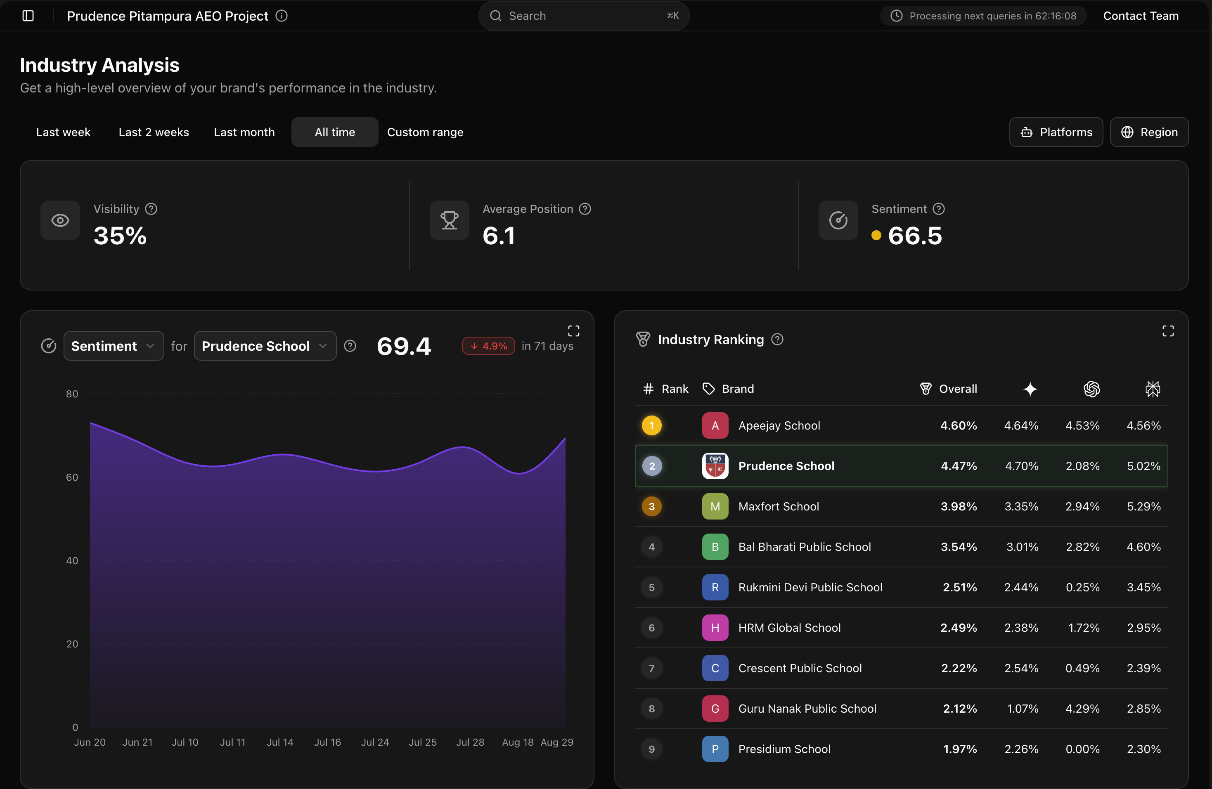Click the Apeejay School letter A avatar
The height and width of the screenshot is (789, 1212).
pos(715,425)
